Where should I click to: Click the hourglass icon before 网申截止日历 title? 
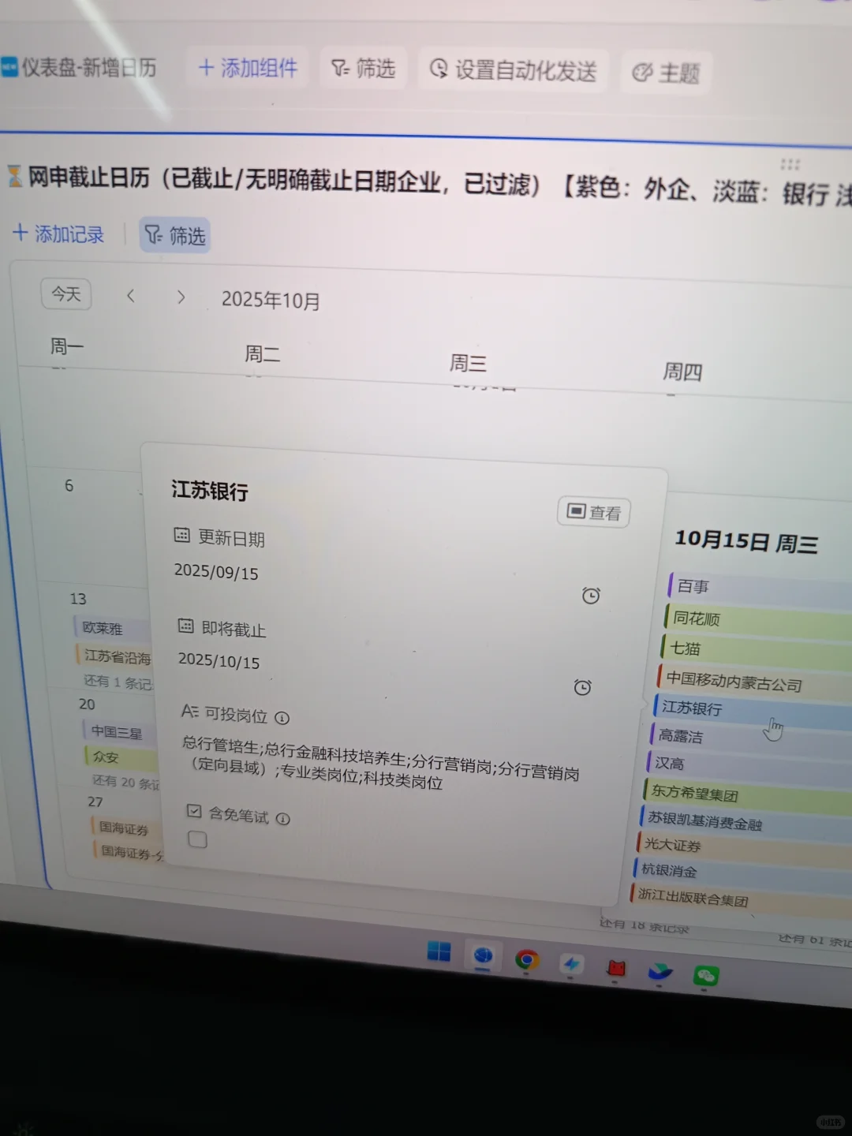point(14,176)
